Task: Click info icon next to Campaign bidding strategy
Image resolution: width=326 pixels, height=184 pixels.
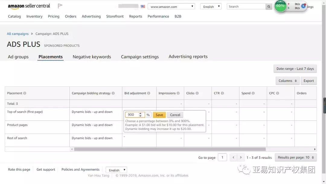Action: point(113,93)
